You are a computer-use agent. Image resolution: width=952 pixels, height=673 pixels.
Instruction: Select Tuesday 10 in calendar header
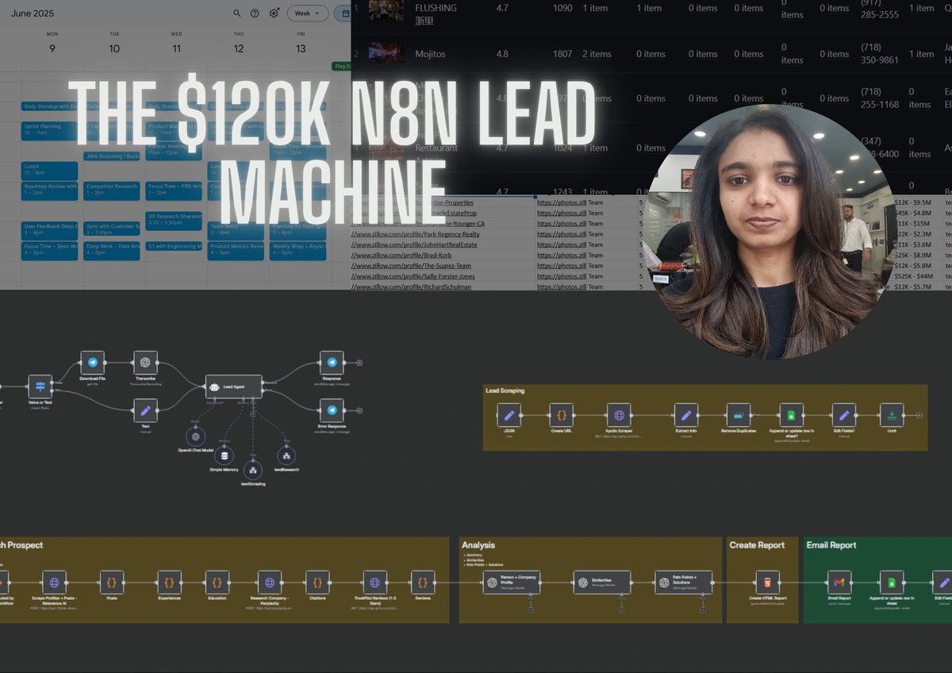pos(114,48)
